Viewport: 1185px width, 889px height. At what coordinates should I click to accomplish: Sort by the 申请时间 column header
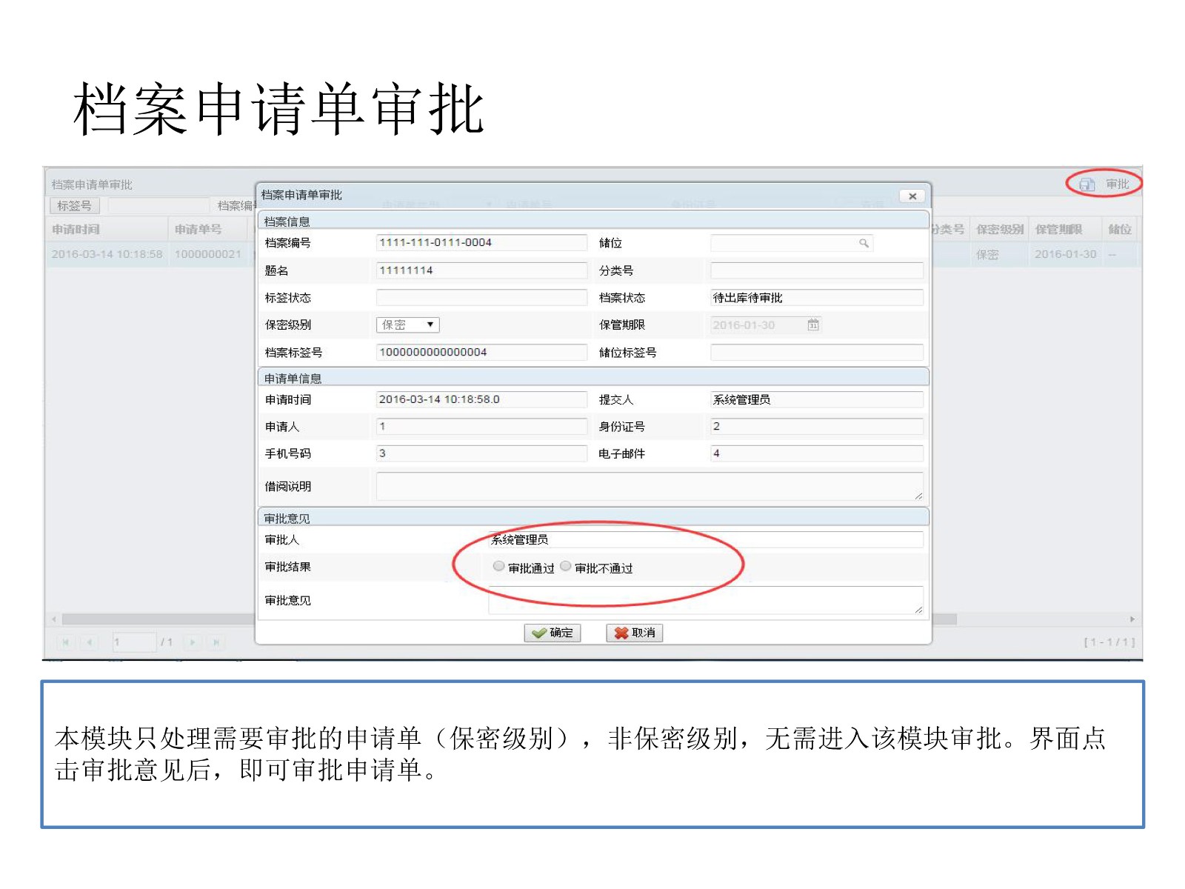[76, 230]
